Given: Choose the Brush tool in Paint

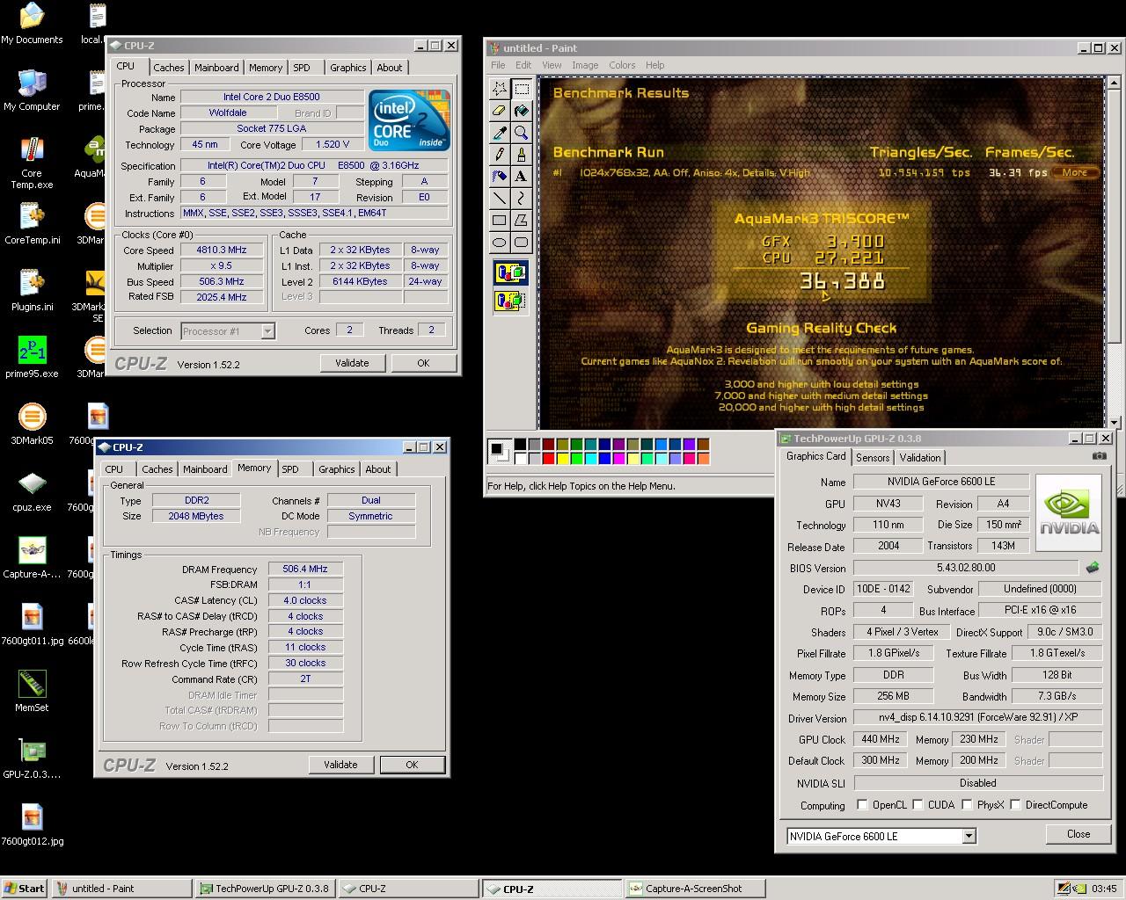Looking at the screenshot, I should [x=522, y=155].
